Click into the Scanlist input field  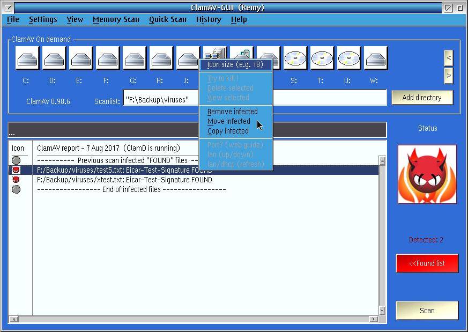point(255,98)
